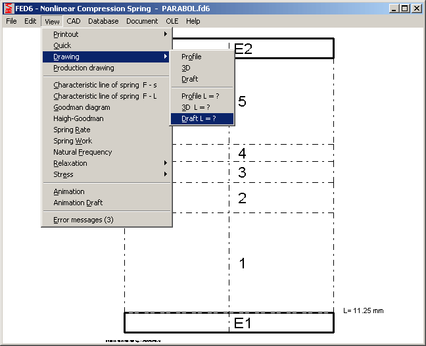Screen dimensions: 426x346
Task: Open the Document menu
Action: tap(142, 21)
